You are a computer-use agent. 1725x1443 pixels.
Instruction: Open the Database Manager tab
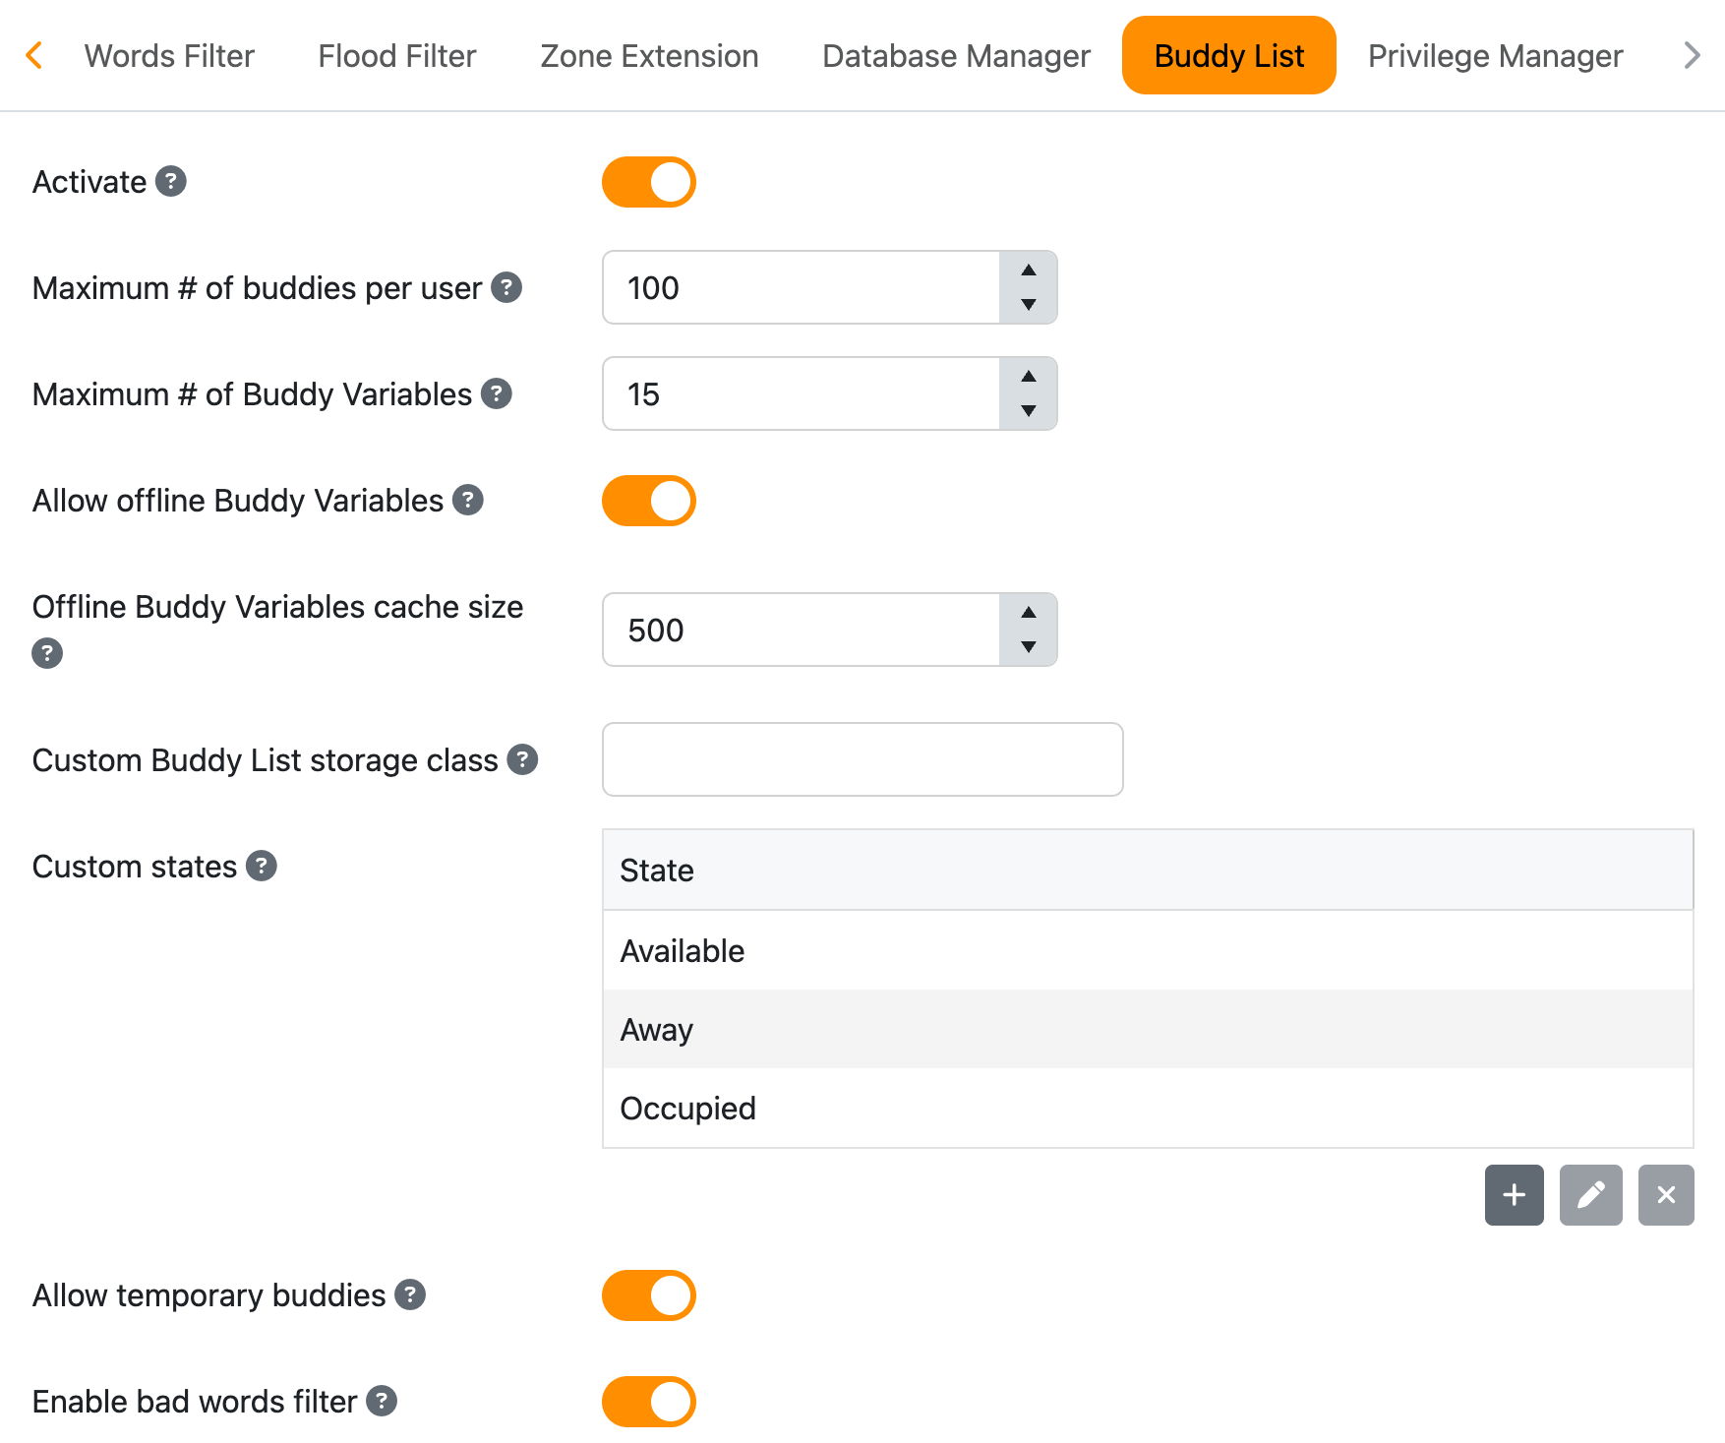956,56
